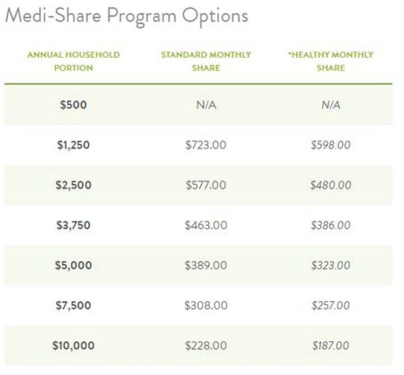Click the $500 annual household portion

[74, 105]
